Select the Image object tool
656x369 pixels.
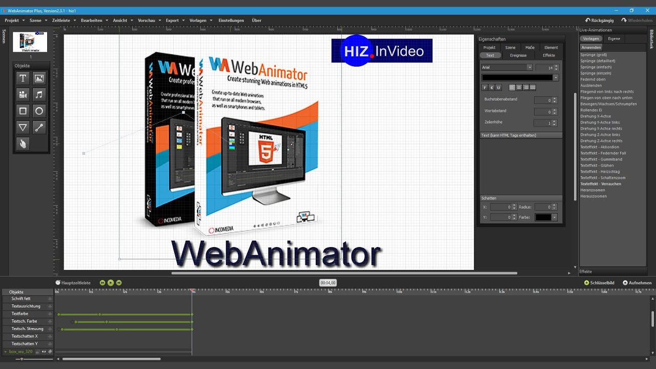click(x=39, y=78)
